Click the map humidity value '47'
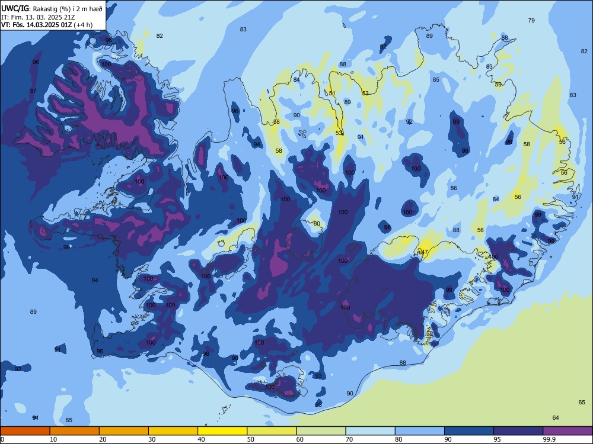593x444 pixels. tap(425, 252)
